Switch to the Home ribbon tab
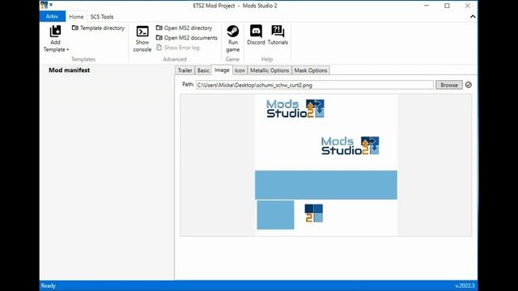 click(76, 16)
